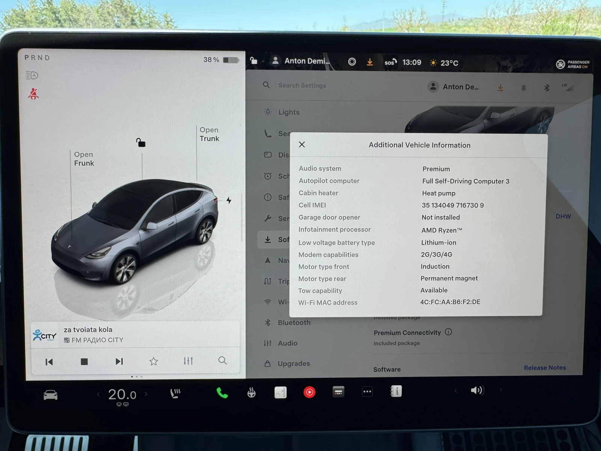Expand more apps with the ellipsis button
The image size is (601, 451).
pyautogui.click(x=367, y=392)
